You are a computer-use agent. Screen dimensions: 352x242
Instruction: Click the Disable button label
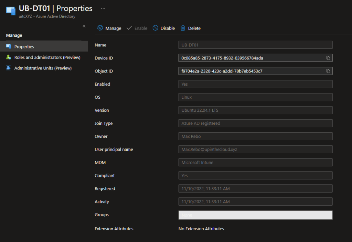pos(168,28)
